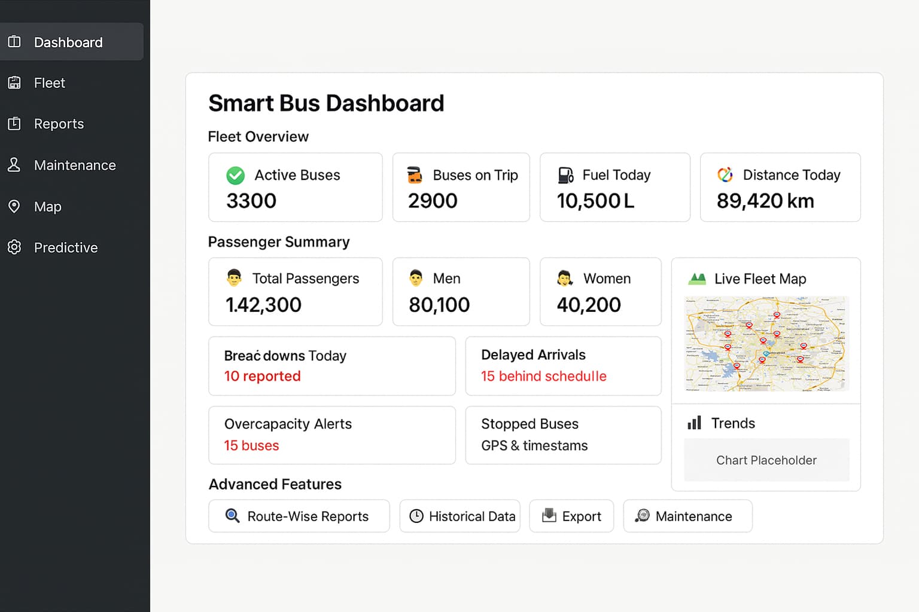The width and height of the screenshot is (919, 612).
Task: Click the Chart Placeholder under Trends
Action: [x=766, y=460]
